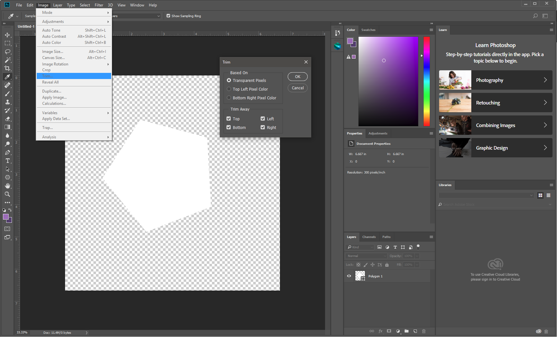Select the Crop tool in toolbar
The width and height of the screenshot is (557, 337).
pos(7,68)
